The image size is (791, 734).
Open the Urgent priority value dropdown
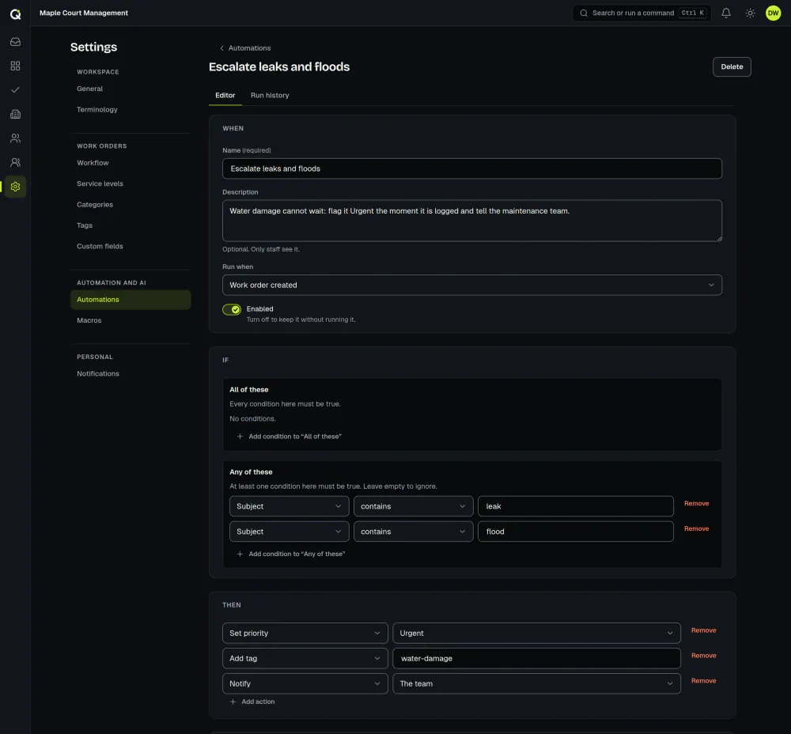coord(536,633)
